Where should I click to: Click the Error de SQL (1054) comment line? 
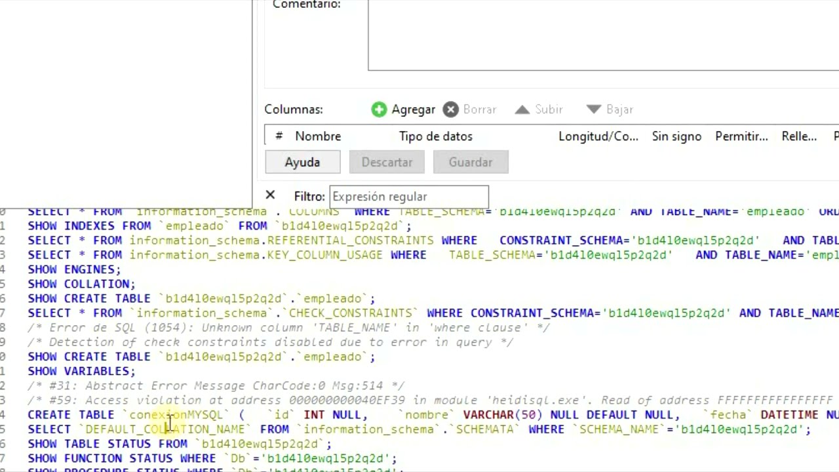[x=288, y=327]
